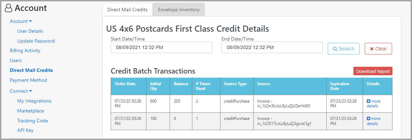Image resolution: width=412 pixels, height=140 pixels.
Task: Open the API Key page
Action: click(25, 130)
